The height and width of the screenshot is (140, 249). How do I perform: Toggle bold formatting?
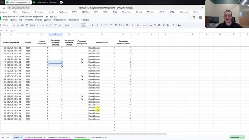tap(93, 25)
